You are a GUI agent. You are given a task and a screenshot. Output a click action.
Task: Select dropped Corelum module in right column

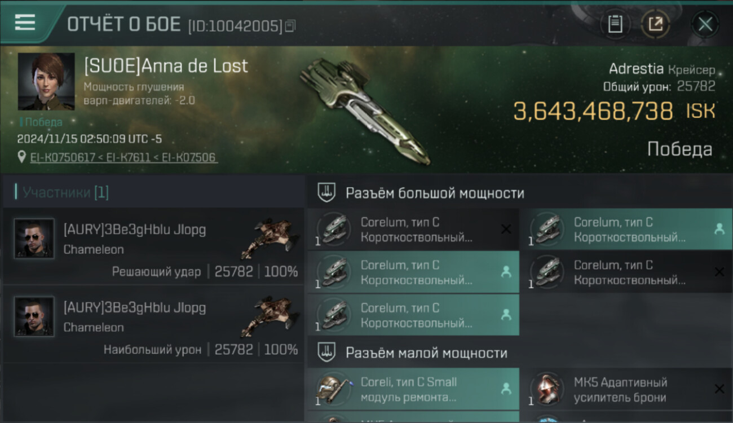tap(627, 230)
